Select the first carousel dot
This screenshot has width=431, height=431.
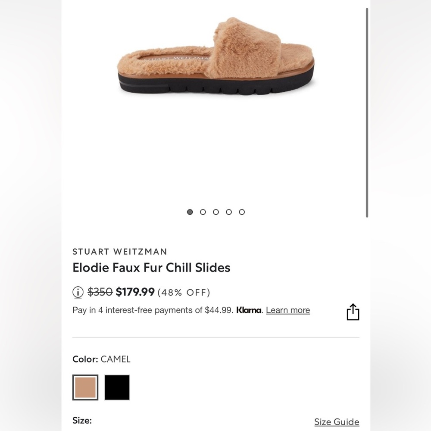[190, 212]
